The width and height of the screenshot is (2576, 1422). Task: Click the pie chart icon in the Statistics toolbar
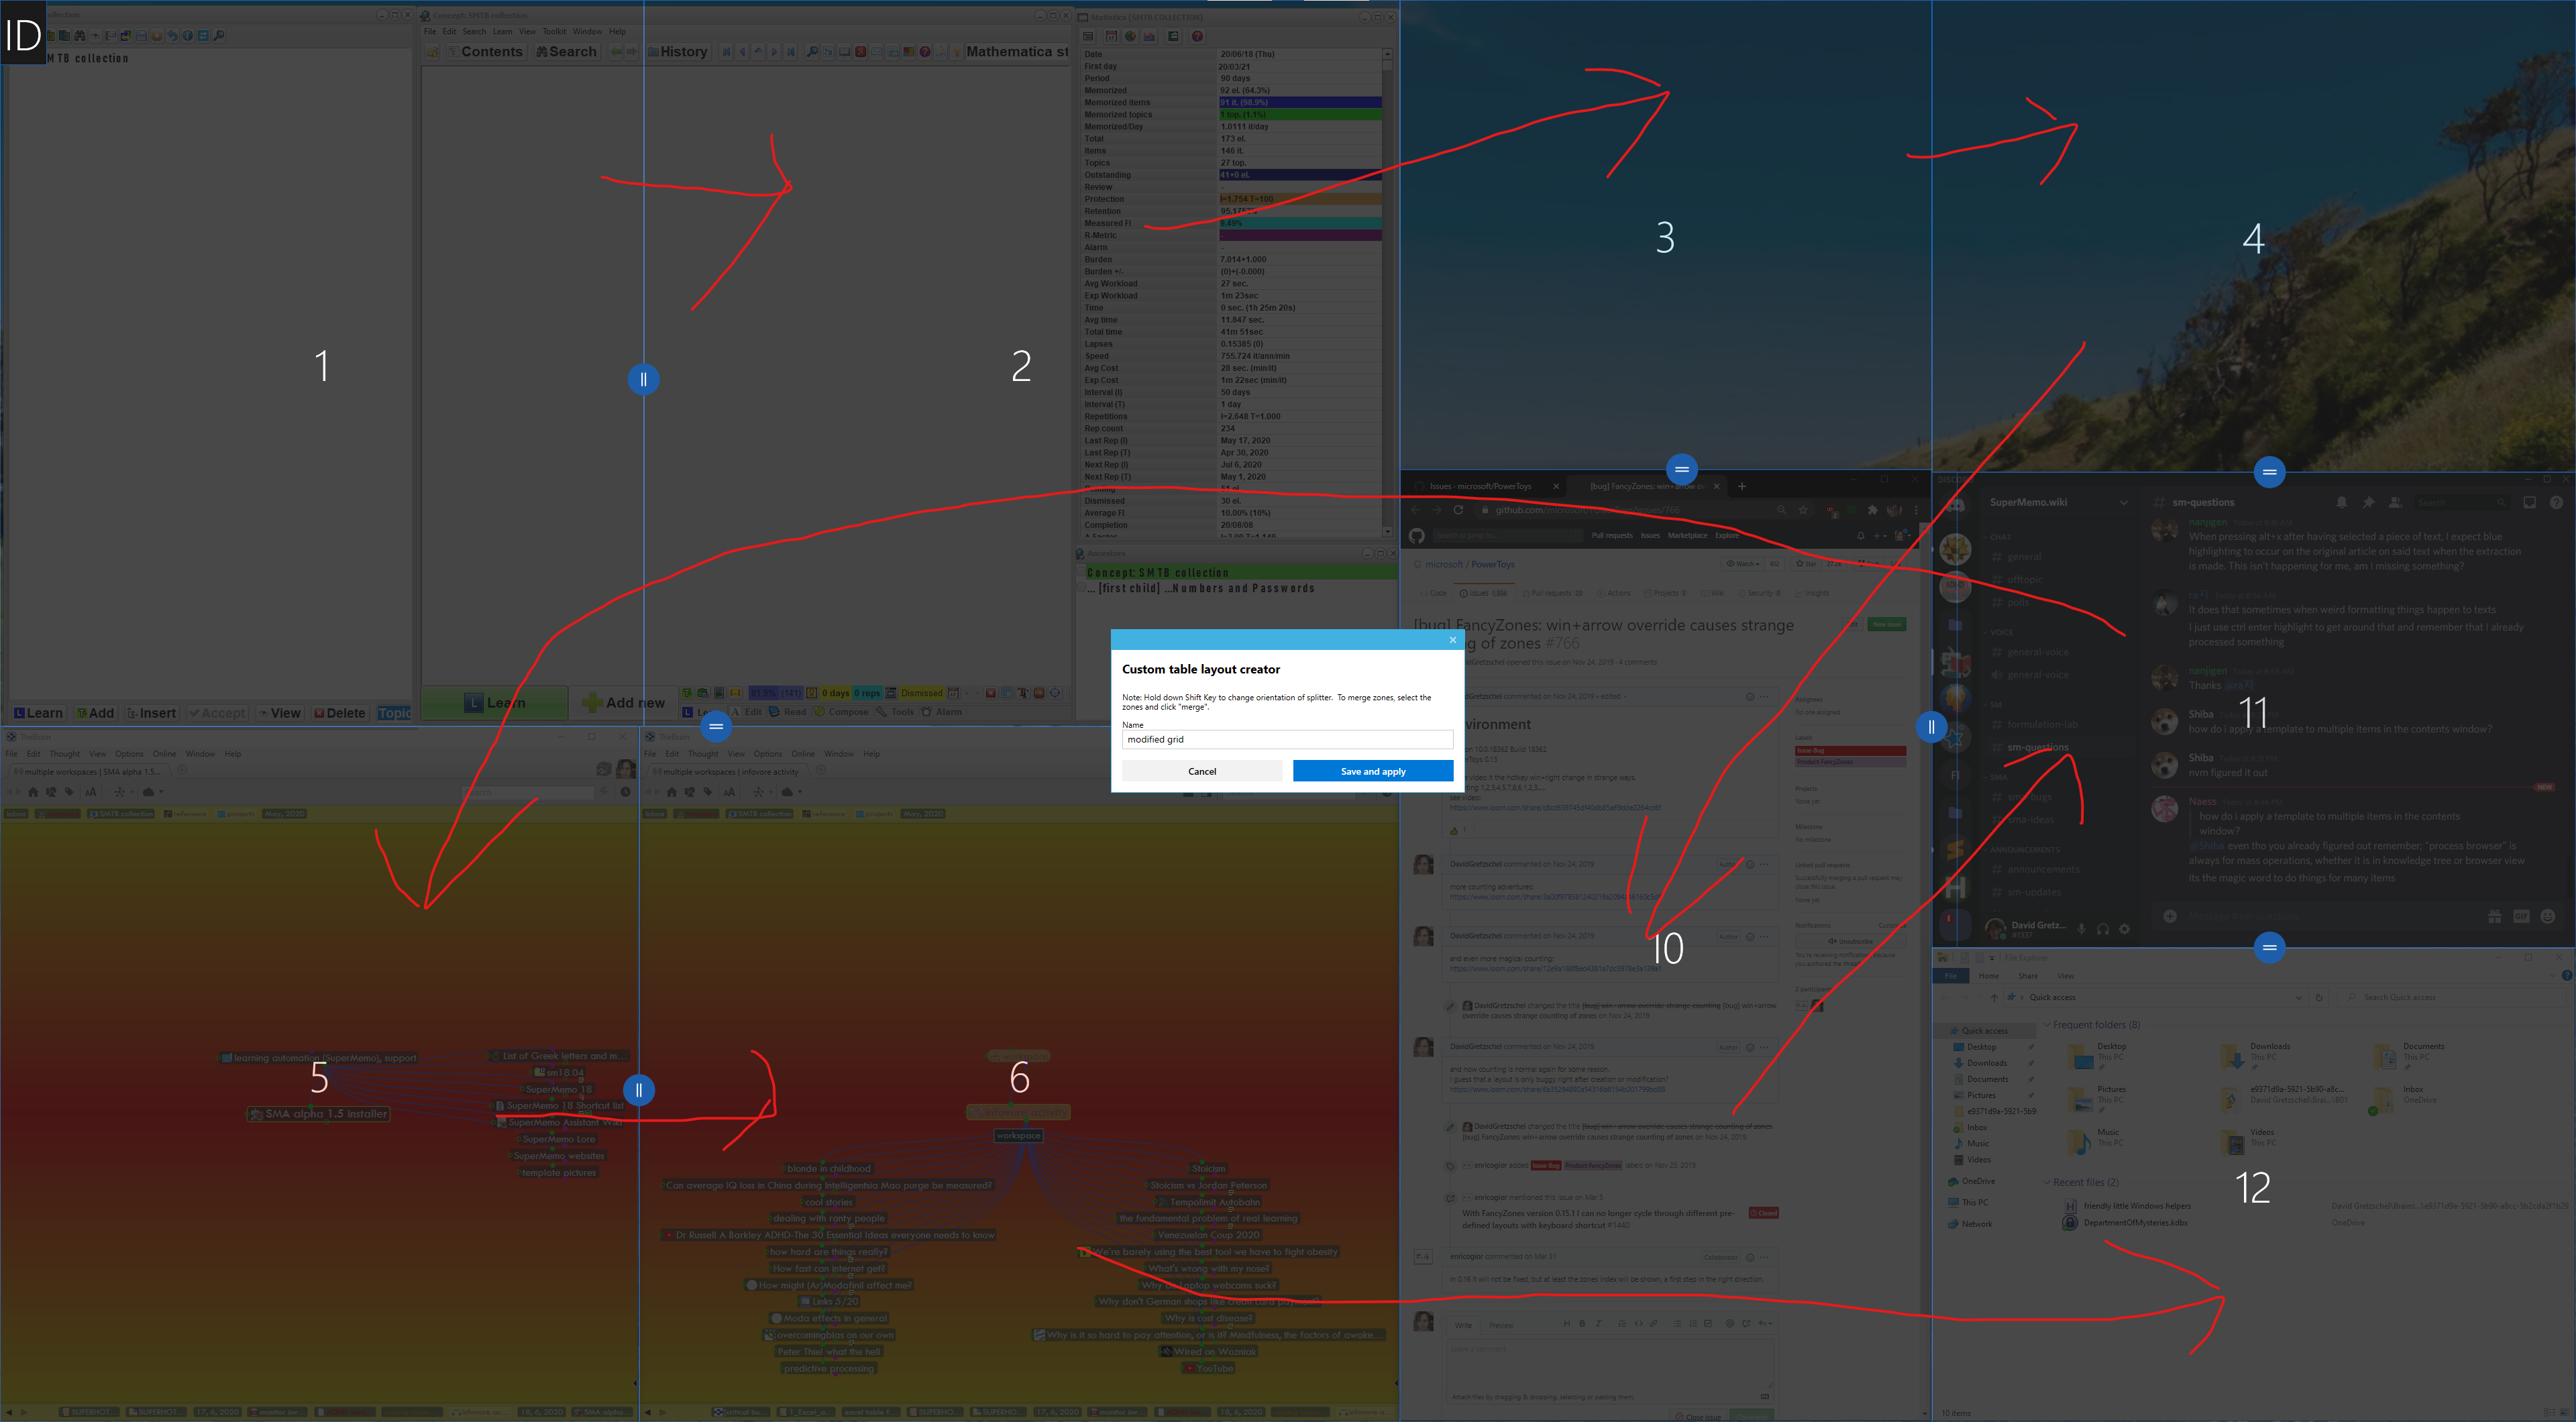pyautogui.click(x=1130, y=36)
